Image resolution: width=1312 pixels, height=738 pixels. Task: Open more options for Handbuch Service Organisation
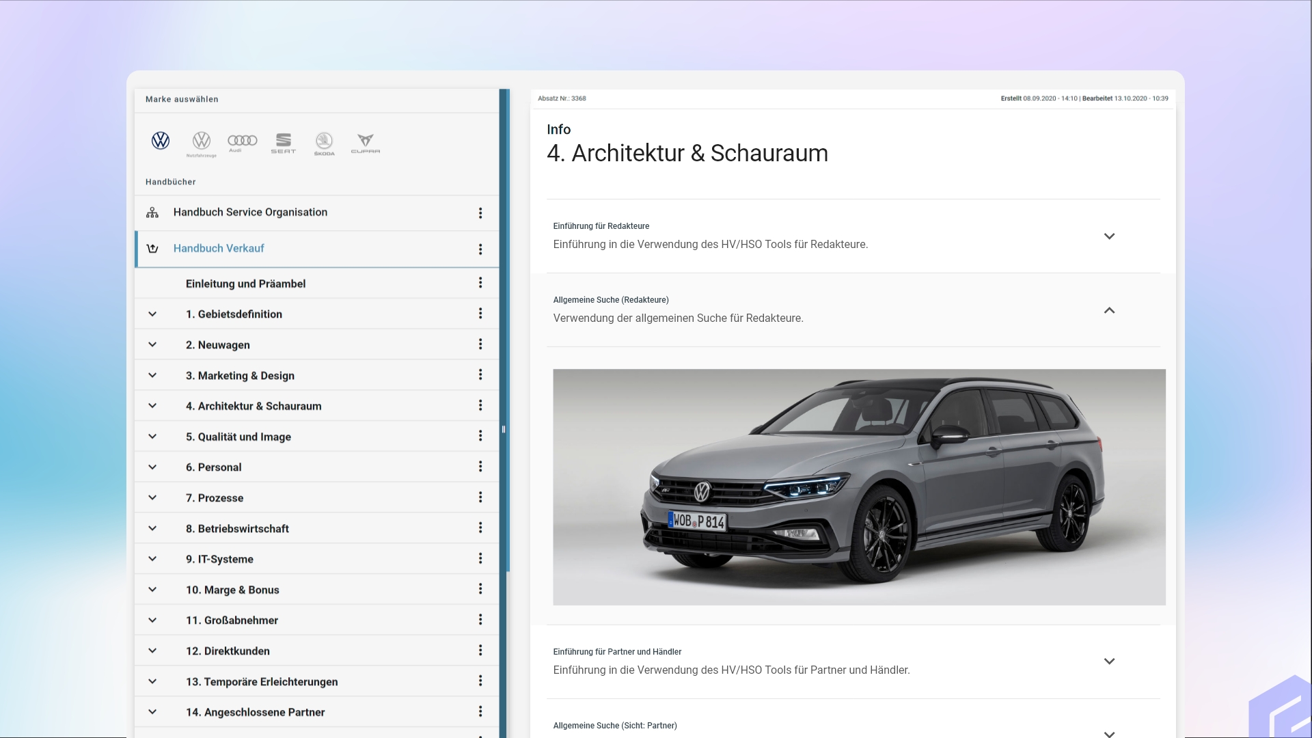480,213
